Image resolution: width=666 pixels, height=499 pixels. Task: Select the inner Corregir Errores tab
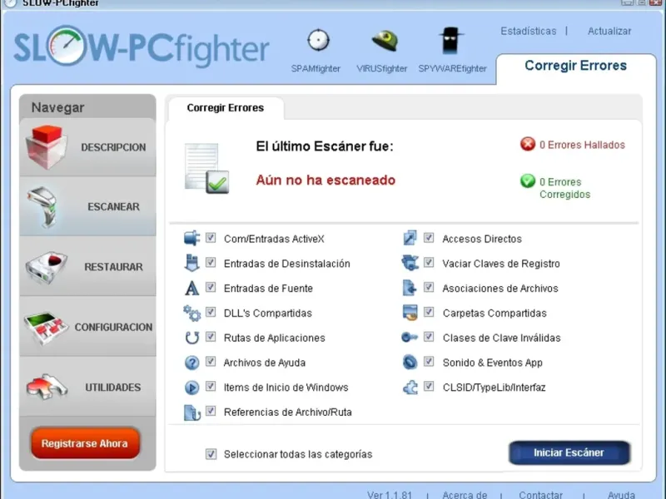pyautogui.click(x=226, y=108)
